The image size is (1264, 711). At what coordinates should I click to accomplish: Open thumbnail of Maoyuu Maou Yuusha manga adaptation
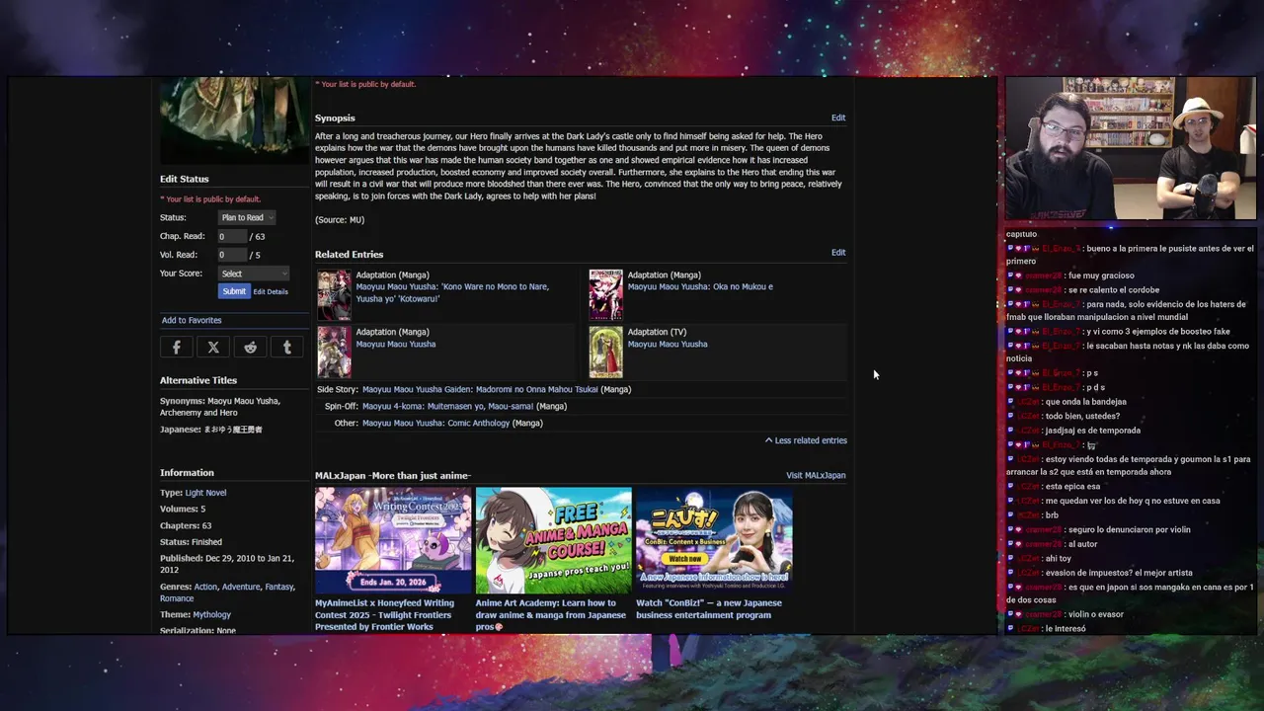coord(334,352)
